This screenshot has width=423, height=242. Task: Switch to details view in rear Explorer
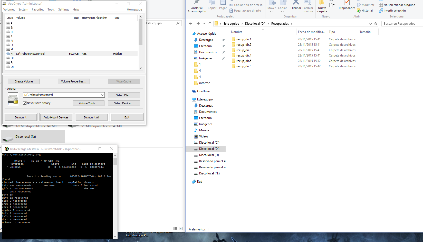point(175,228)
